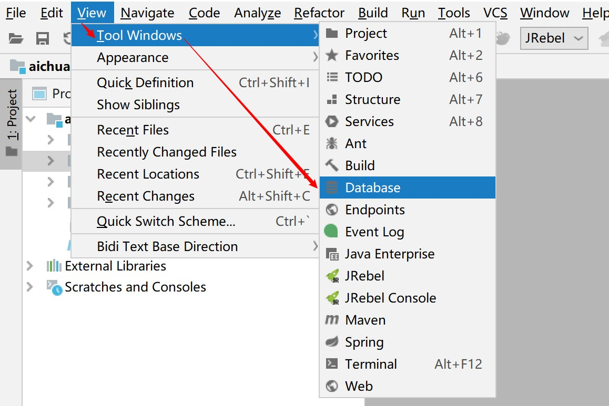Click the Spring leaf icon
The height and width of the screenshot is (406, 609).
(x=331, y=342)
